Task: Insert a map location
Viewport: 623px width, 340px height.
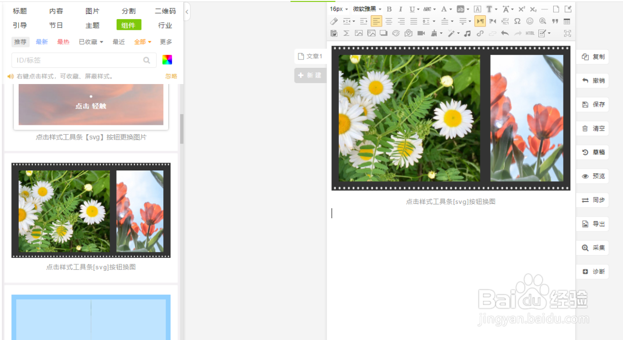Action: click(409, 33)
